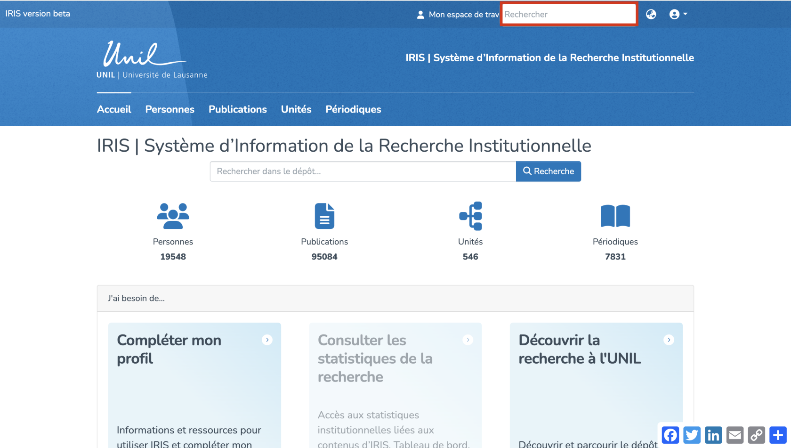Viewport: 791px width, 448px height.
Task: Open the Personnes menu item
Action: (169, 109)
